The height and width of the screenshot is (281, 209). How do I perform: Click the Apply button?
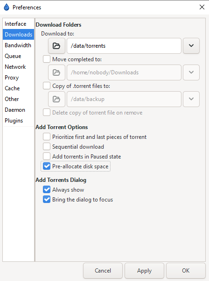[x=144, y=271]
